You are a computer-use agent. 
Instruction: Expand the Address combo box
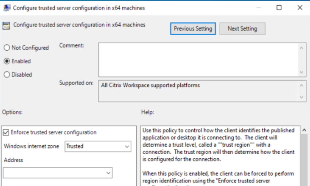coord(108,173)
